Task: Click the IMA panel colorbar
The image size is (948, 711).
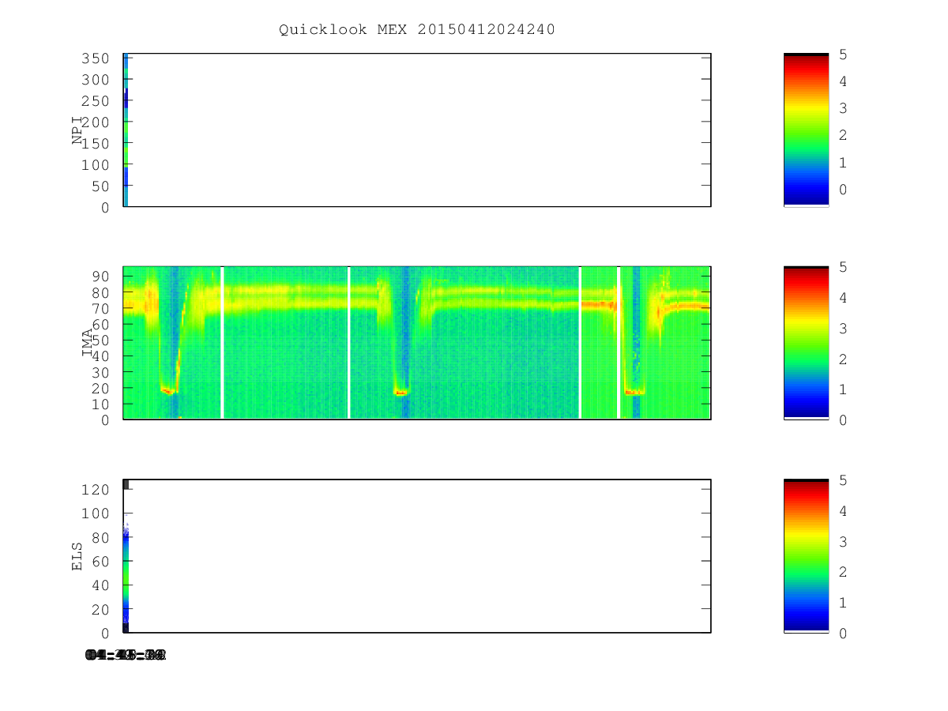Action: 806,343
